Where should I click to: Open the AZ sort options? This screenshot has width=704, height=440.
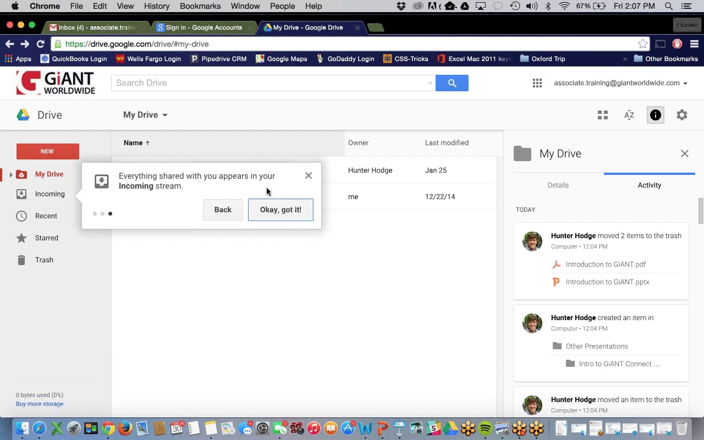point(629,115)
